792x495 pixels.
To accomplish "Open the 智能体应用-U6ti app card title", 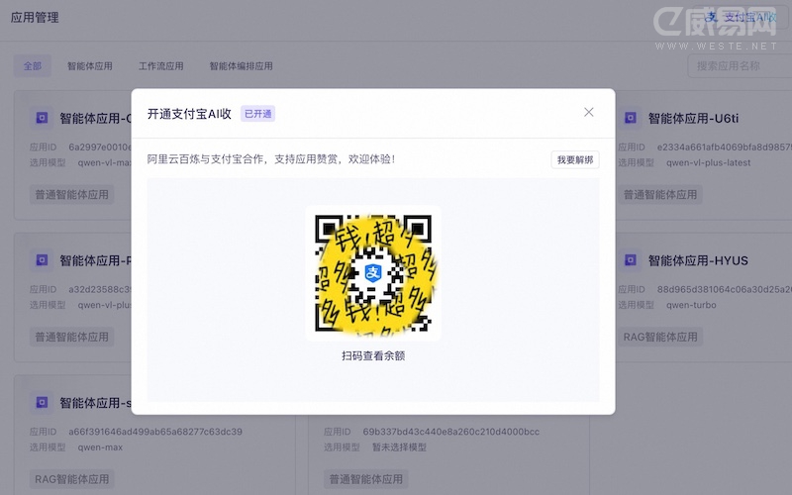I will 693,118.
